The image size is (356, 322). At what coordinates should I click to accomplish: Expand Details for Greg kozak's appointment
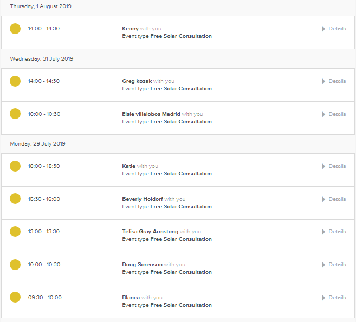coord(334,81)
